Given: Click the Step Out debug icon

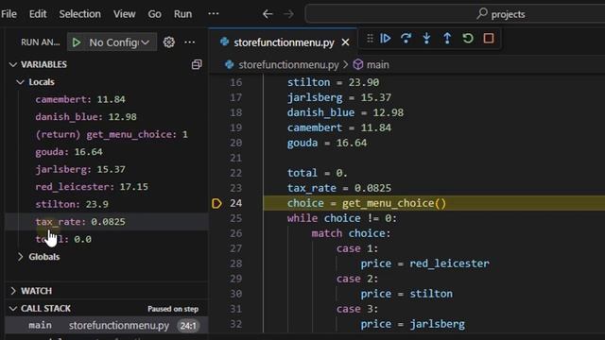Looking at the screenshot, I should pyautogui.click(x=447, y=38).
